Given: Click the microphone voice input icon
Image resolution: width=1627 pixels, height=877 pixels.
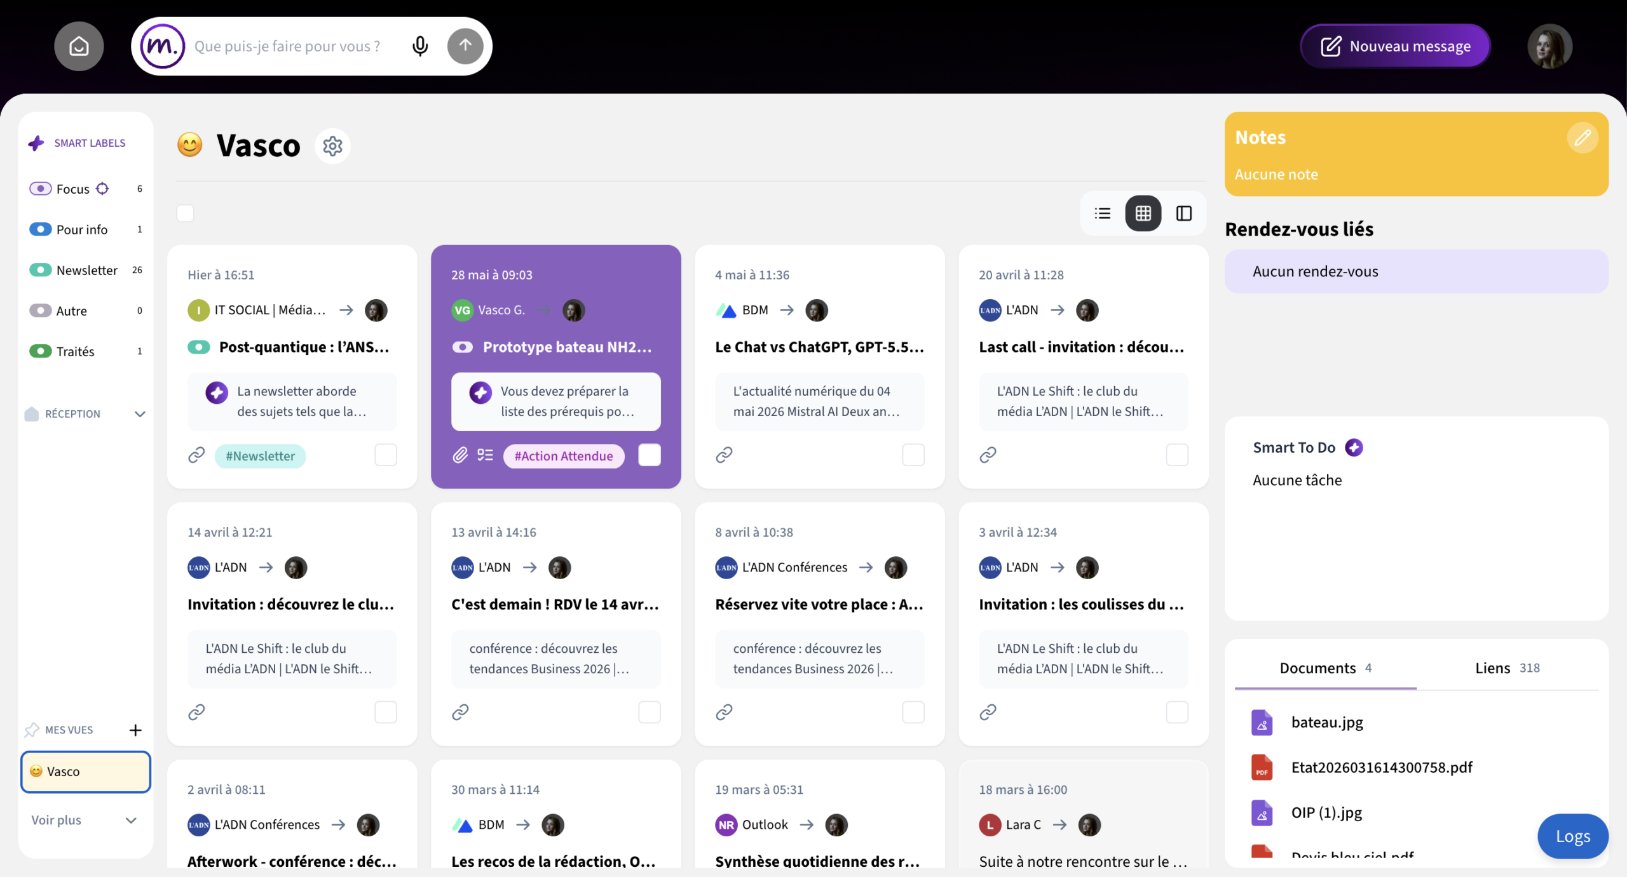Looking at the screenshot, I should 420,46.
